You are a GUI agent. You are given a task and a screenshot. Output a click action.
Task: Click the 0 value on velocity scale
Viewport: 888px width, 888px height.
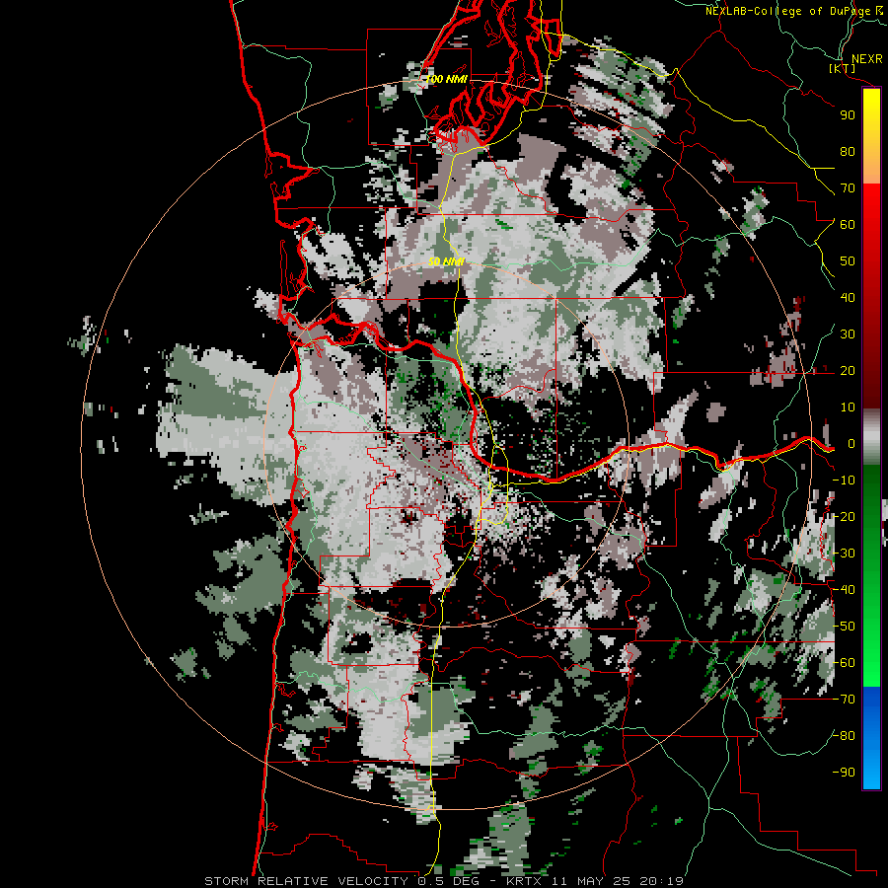(x=851, y=444)
